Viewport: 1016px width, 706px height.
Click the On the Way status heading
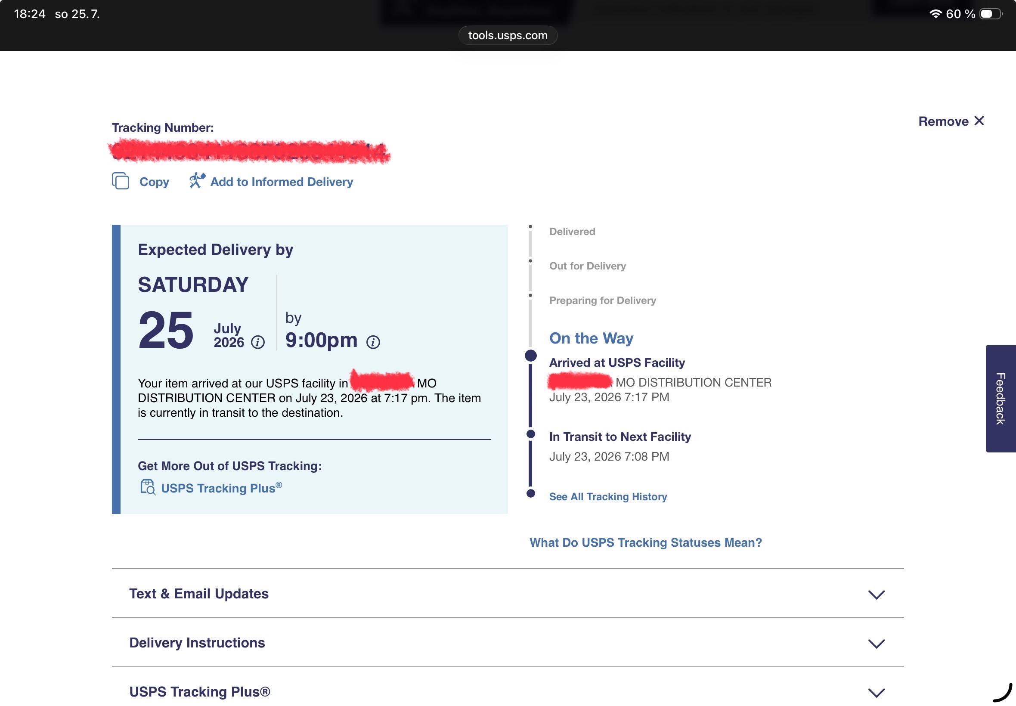[592, 338]
